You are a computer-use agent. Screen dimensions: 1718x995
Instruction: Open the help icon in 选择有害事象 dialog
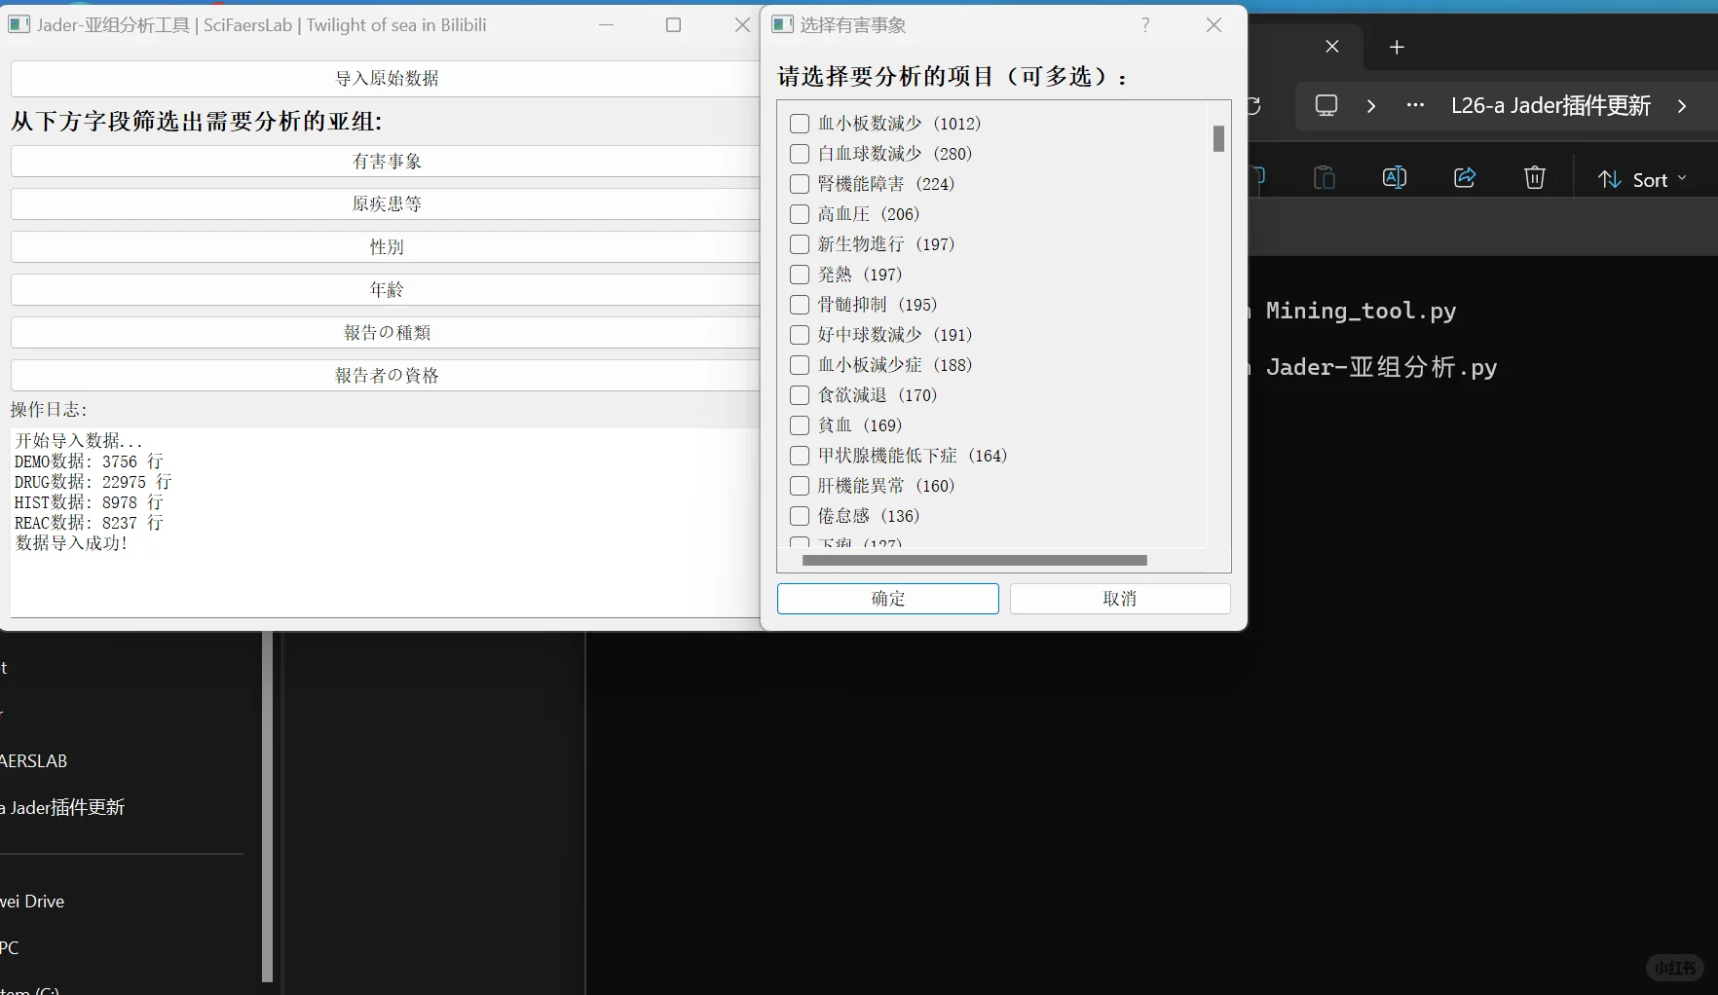coord(1144,24)
